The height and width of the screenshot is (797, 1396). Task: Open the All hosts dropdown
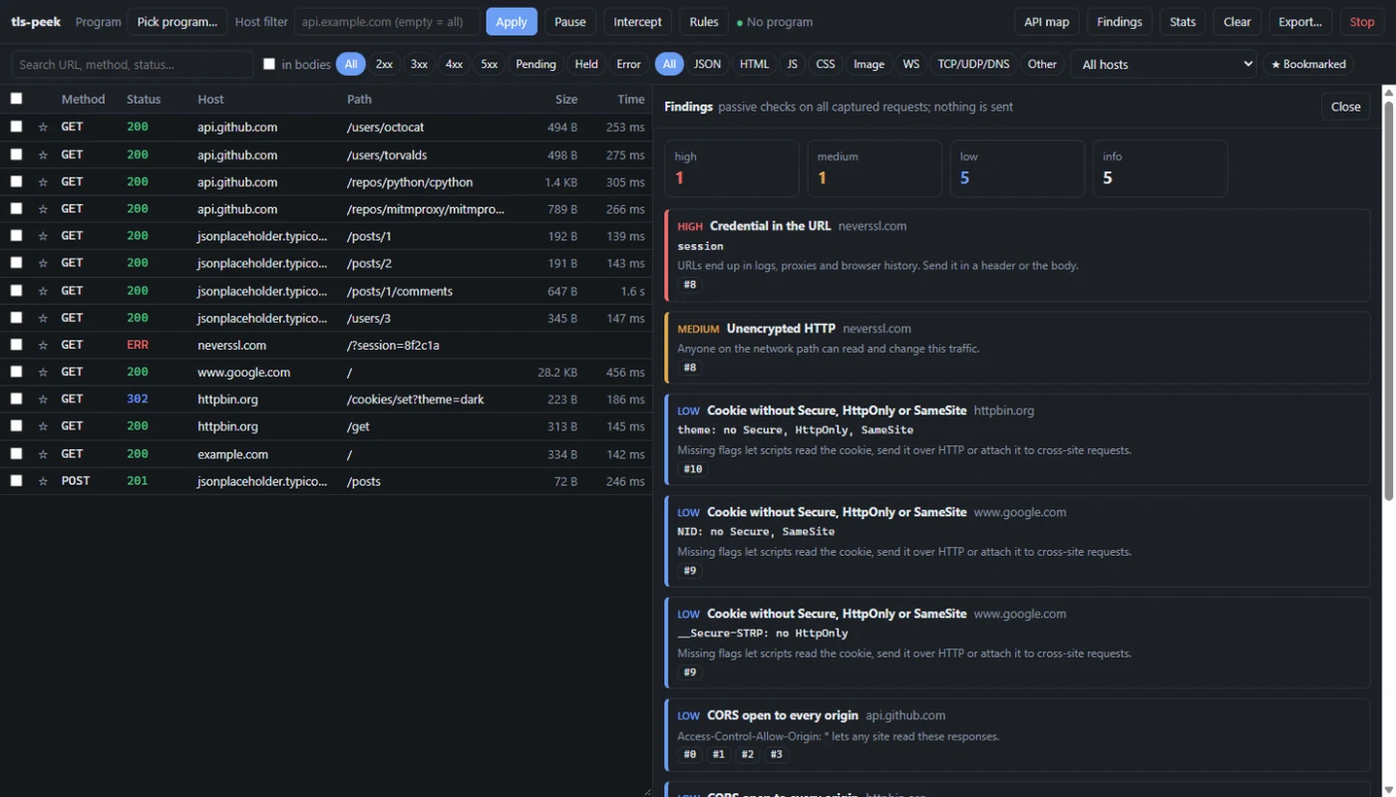pyautogui.click(x=1164, y=64)
